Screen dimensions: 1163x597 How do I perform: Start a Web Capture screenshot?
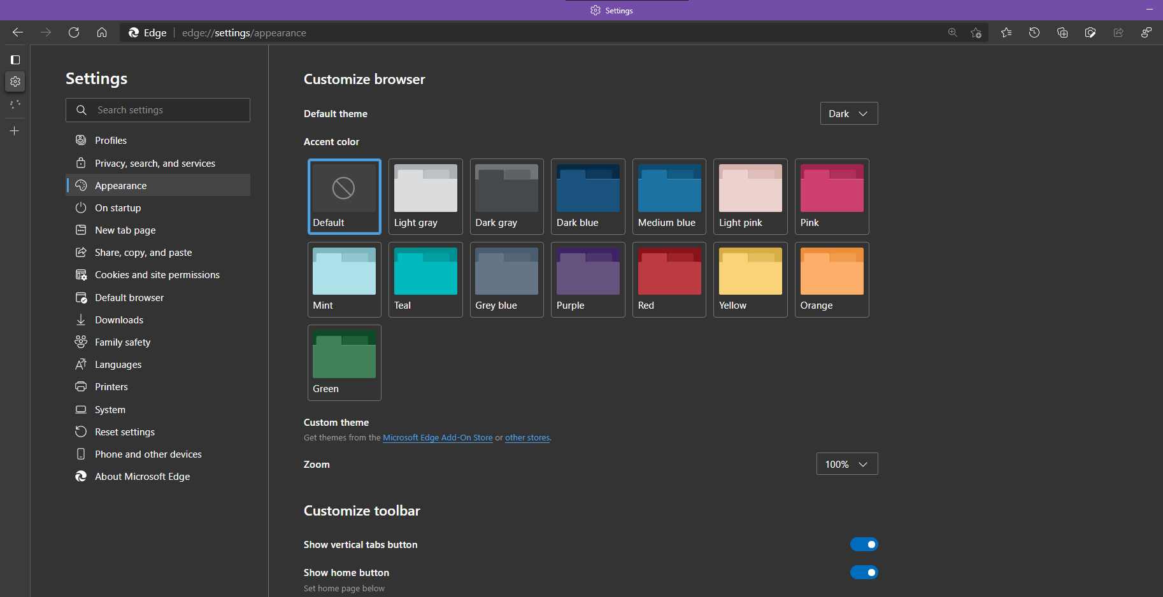click(1090, 32)
